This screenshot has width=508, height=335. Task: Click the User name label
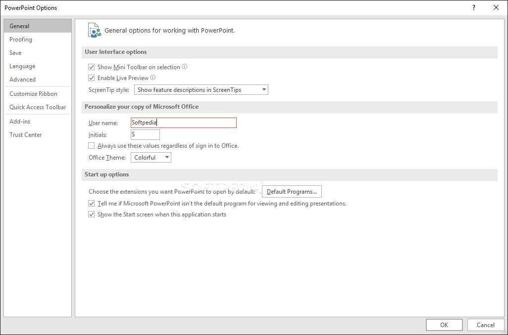click(x=103, y=123)
